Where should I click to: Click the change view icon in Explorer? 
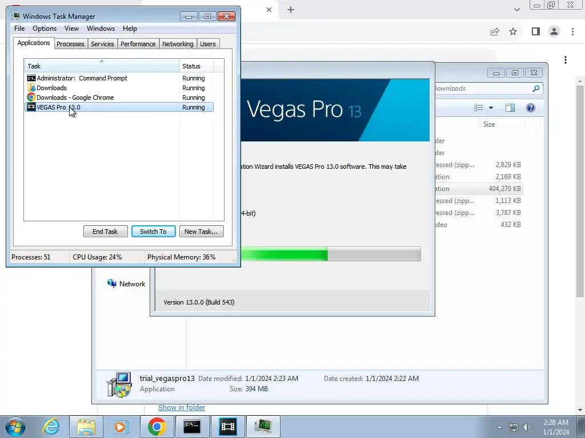(x=478, y=108)
